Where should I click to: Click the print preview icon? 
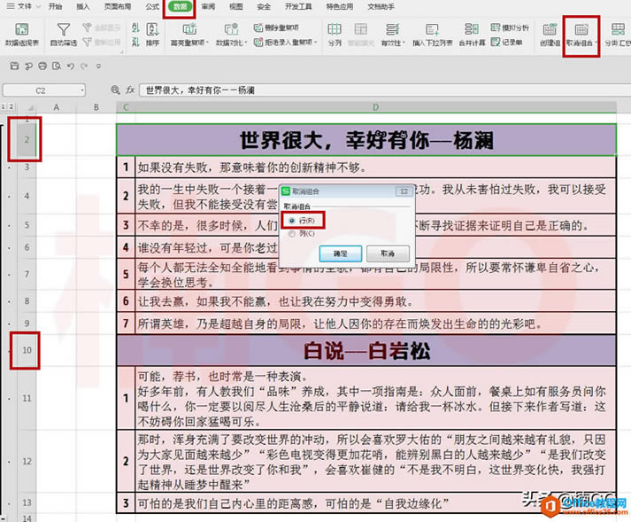tap(57, 66)
